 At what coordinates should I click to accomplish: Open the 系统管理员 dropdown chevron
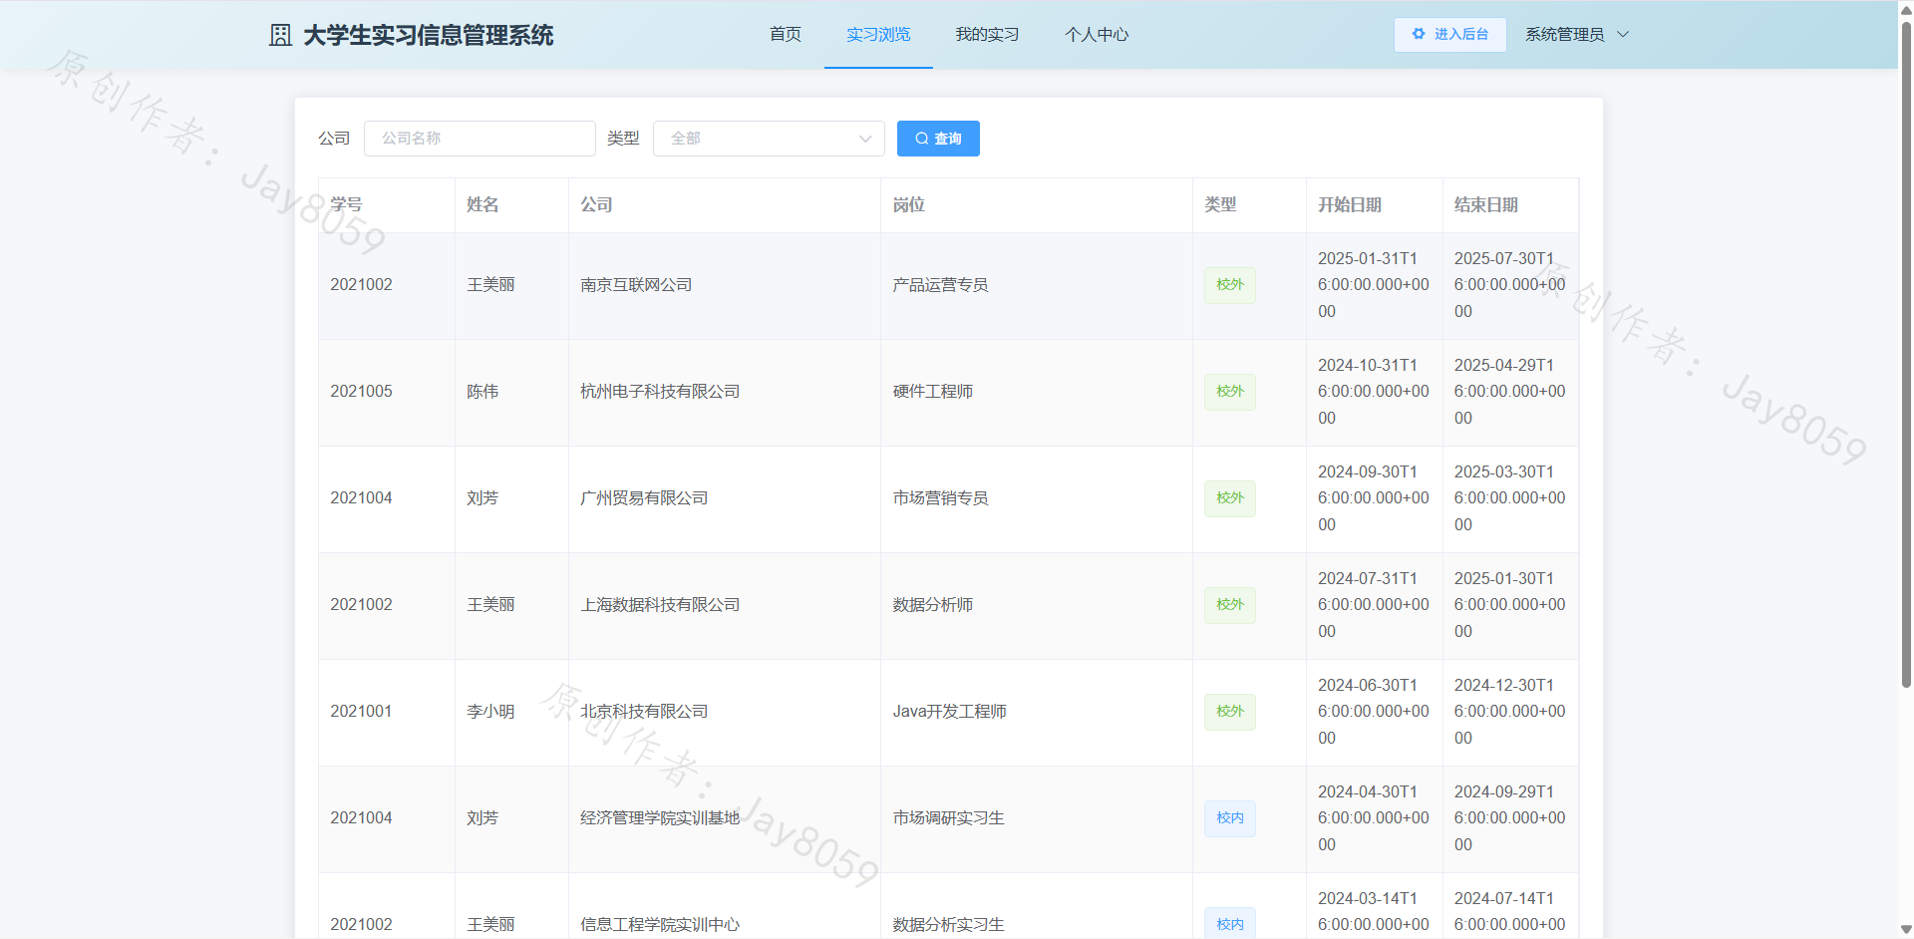tap(1623, 34)
